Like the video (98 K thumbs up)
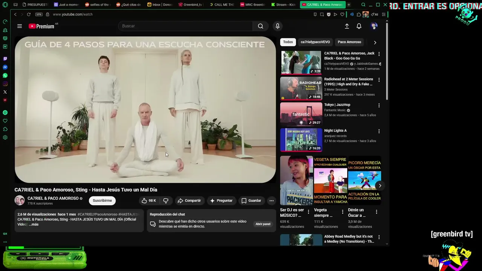 (x=149, y=201)
